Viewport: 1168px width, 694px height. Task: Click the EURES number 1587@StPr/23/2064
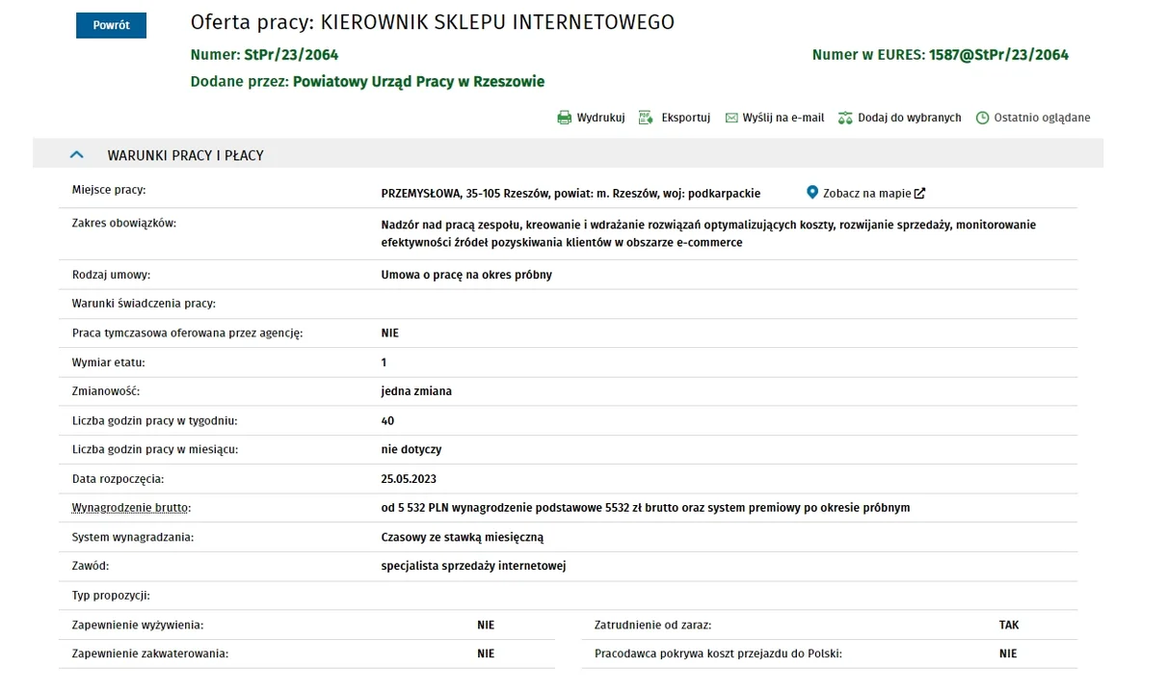coord(998,55)
